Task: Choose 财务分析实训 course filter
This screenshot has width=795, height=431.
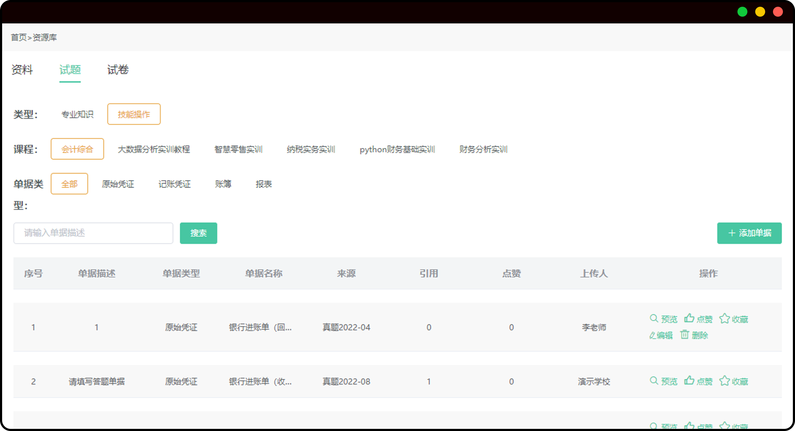Action: [x=483, y=149]
